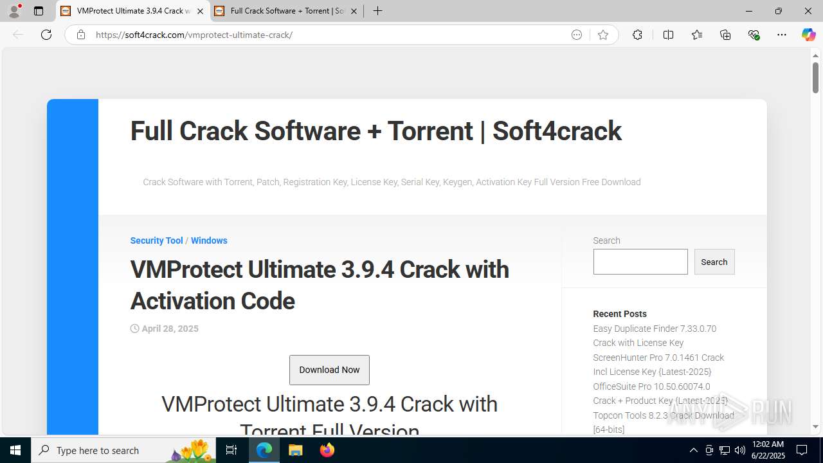Open the Extensions puzzle icon
Image resolution: width=823 pixels, height=463 pixels.
637,35
